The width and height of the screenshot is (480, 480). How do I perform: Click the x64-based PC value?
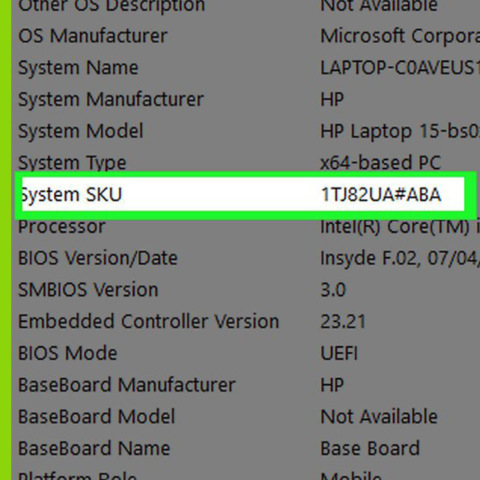[380, 163]
